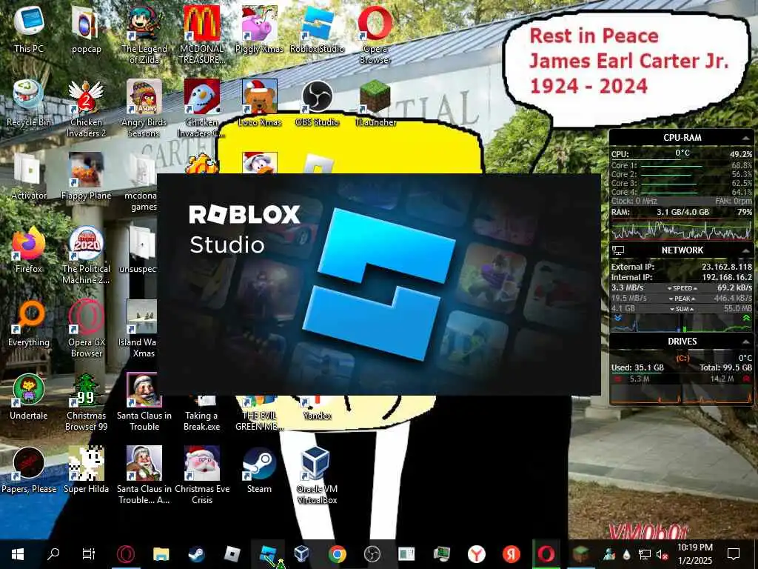Image resolution: width=758 pixels, height=569 pixels.
Task: Select the Taking a Break.exe label
Action: click(x=201, y=421)
